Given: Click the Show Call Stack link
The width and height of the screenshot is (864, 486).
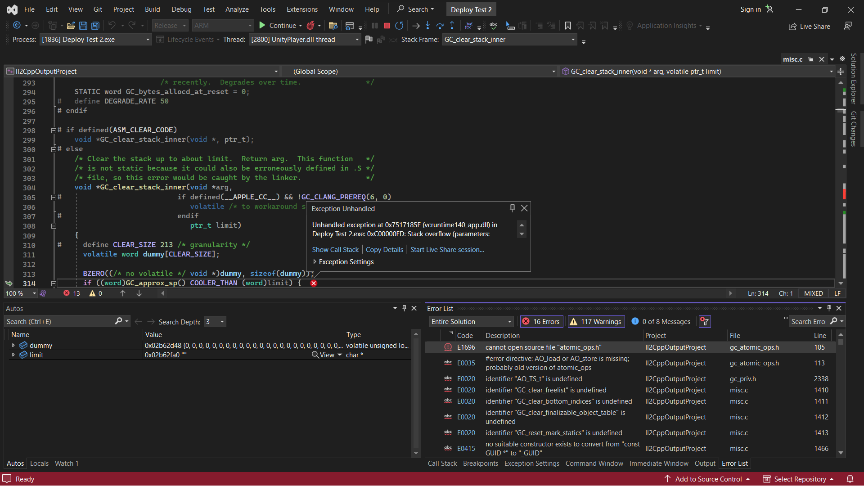Looking at the screenshot, I should [x=335, y=249].
